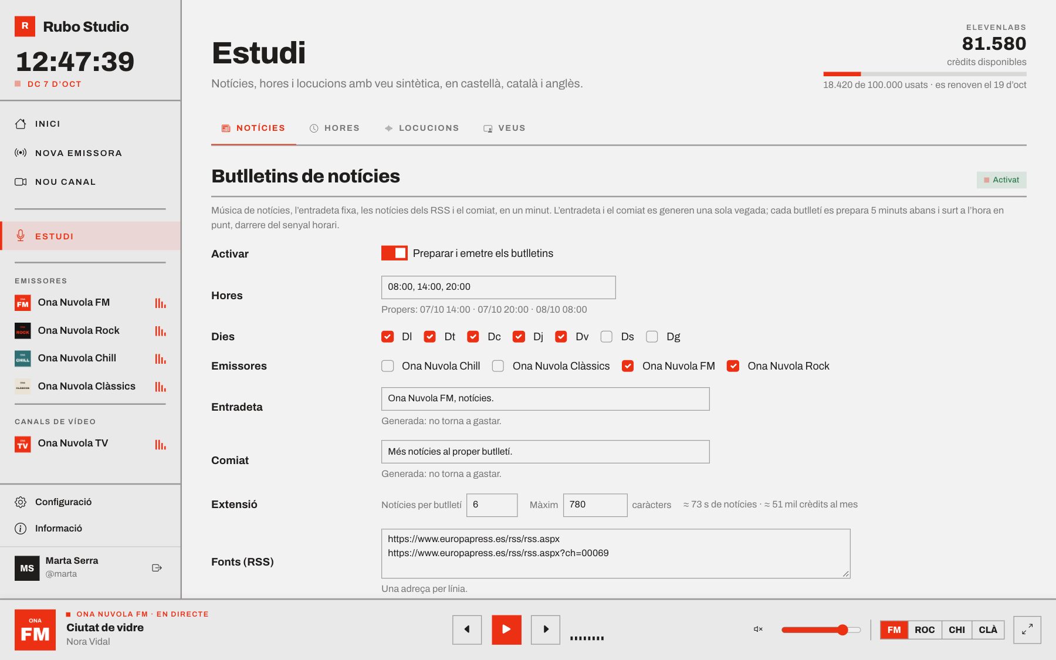1056x660 pixels.
Task: Switch to the Locucions tab
Action: coord(422,128)
